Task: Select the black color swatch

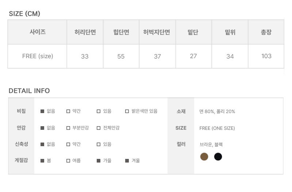Action: pos(218,157)
